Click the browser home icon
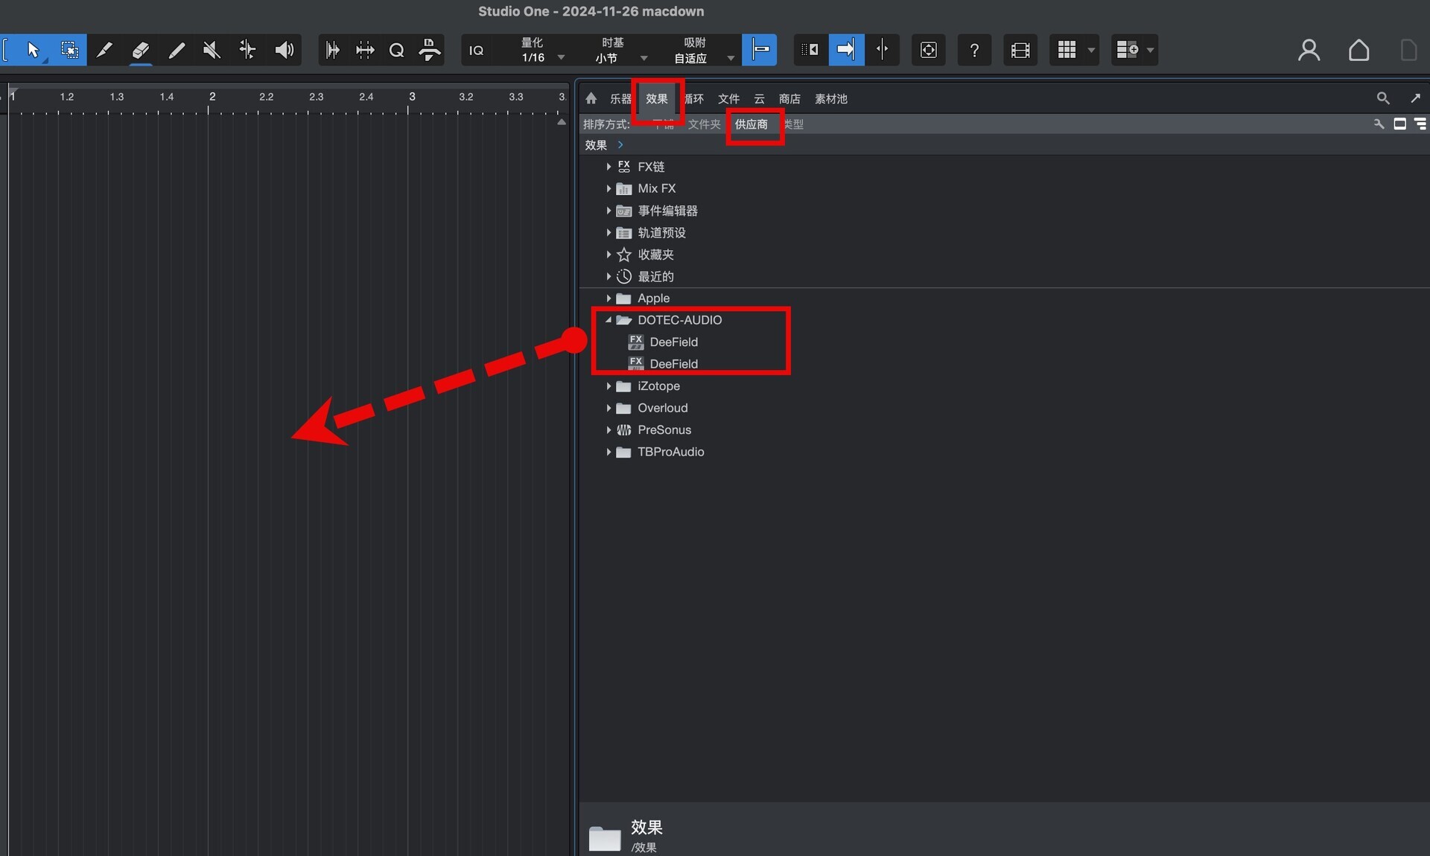1430x856 pixels. [591, 98]
